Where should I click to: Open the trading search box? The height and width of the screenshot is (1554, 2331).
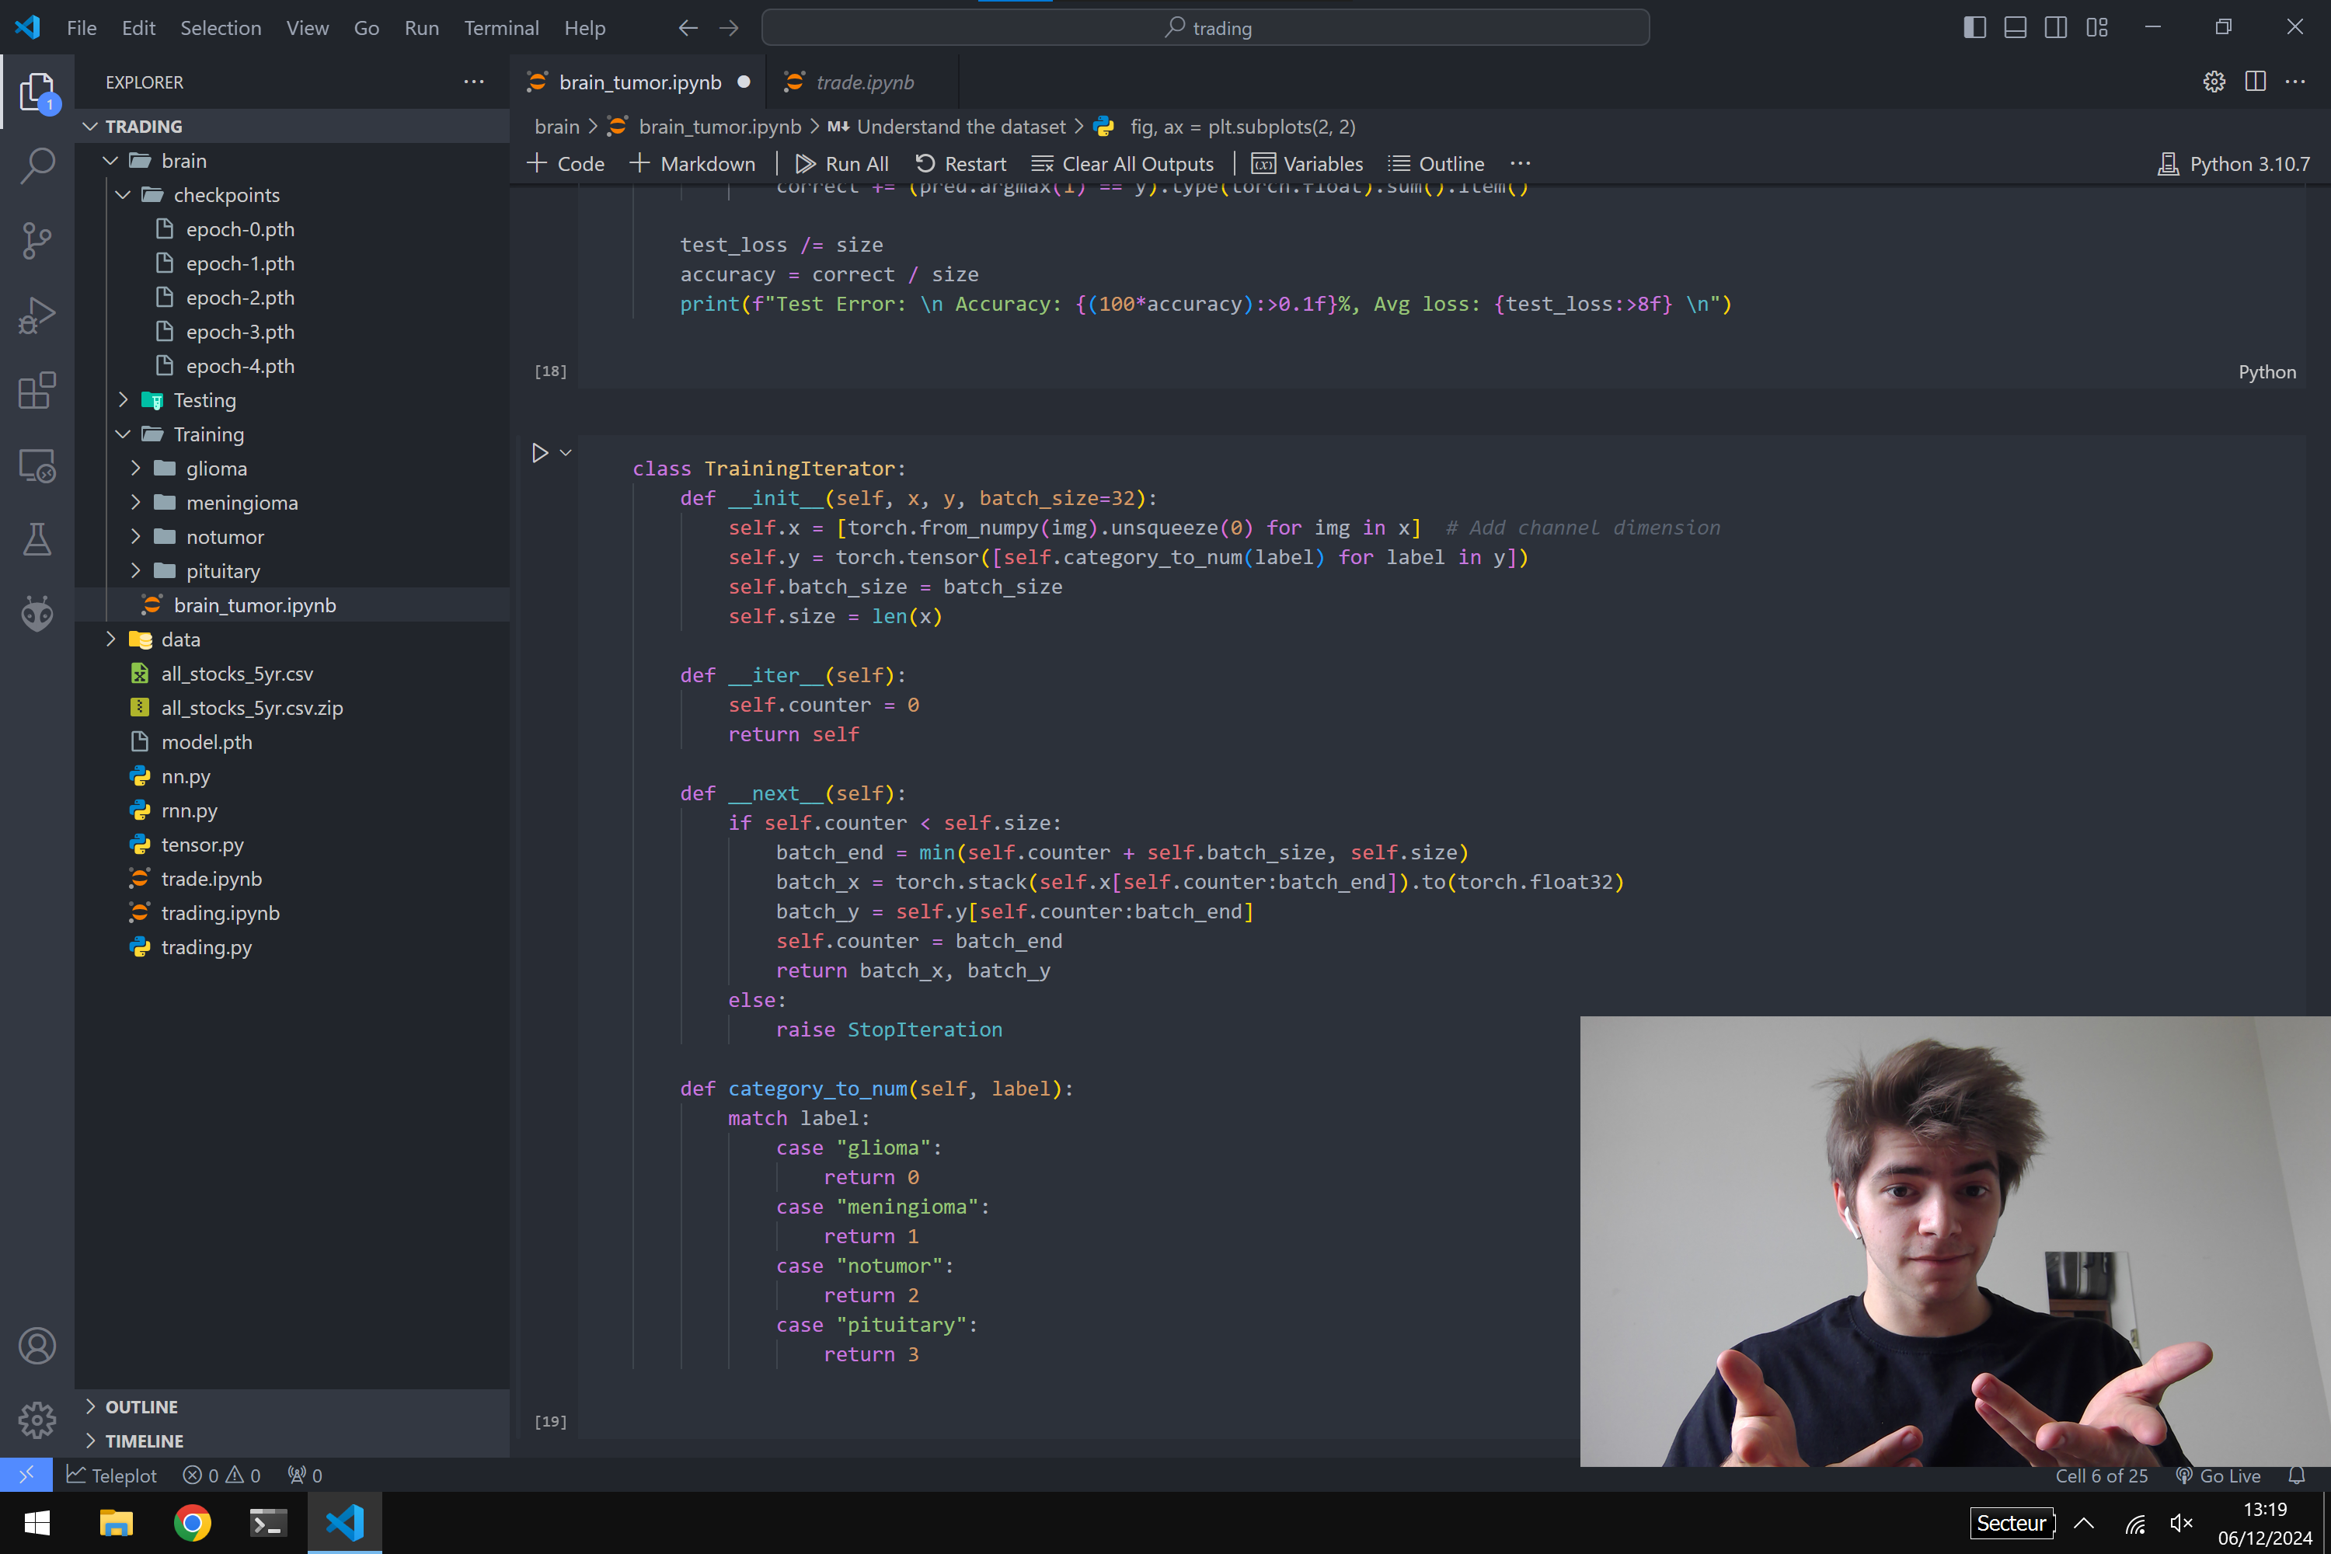pos(1205,28)
